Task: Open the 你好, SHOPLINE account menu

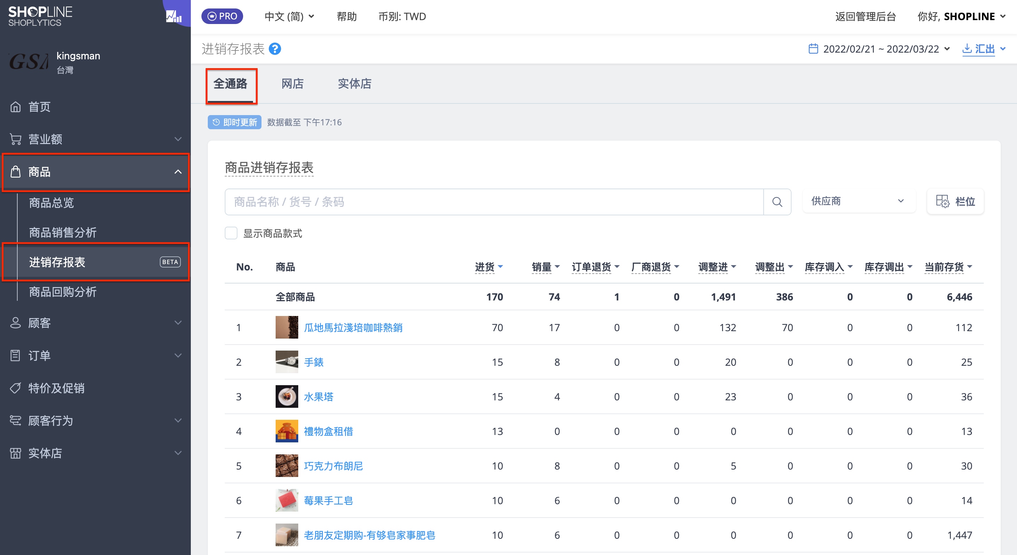Action: coord(962,17)
